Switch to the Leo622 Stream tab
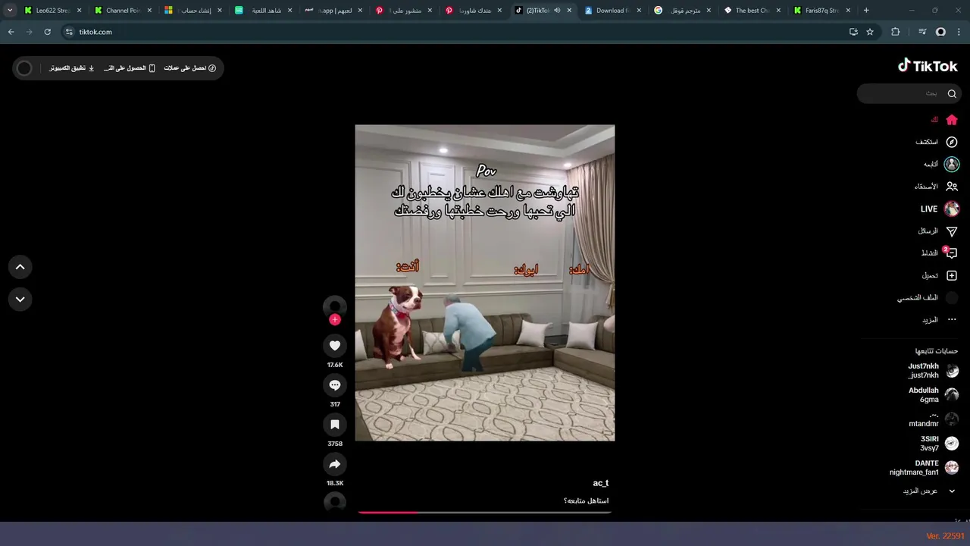Viewport: 970px width, 546px height. 53,11
